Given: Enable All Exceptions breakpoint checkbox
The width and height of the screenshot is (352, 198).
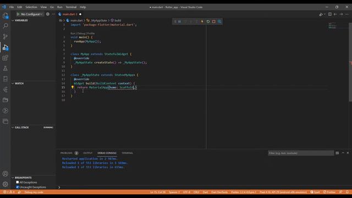Looking at the screenshot, I should coord(18,182).
